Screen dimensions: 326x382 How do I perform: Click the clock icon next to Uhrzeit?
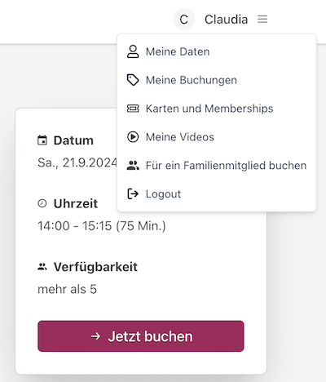click(42, 203)
